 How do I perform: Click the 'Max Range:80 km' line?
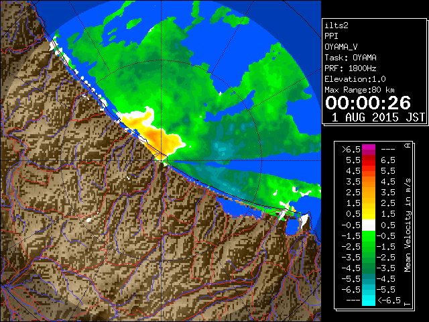click(359, 90)
